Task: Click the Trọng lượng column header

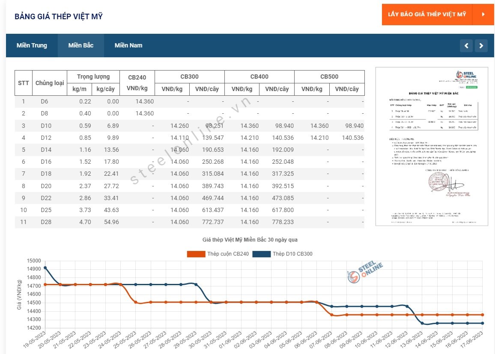Action: (93, 77)
